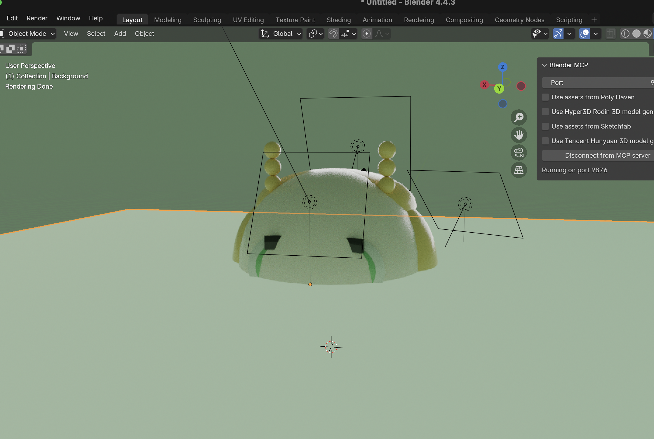Image resolution: width=654 pixels, height=439 pixels.
Task: Toggle show gizmo button
Action: tap(558, 34)
